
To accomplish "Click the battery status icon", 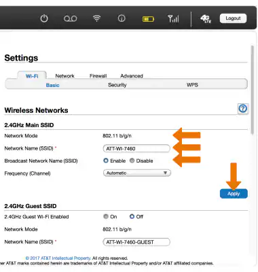I will tap(148, 19).
